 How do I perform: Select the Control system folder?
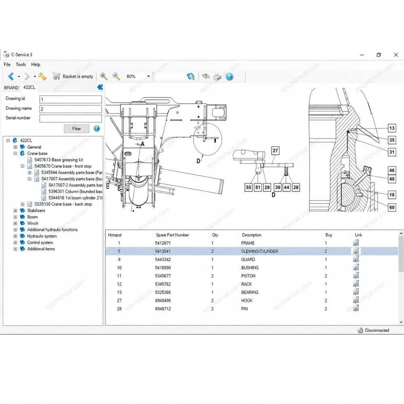40,242
